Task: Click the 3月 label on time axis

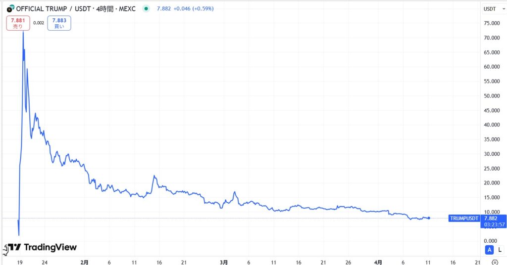Action: (223, 262)
